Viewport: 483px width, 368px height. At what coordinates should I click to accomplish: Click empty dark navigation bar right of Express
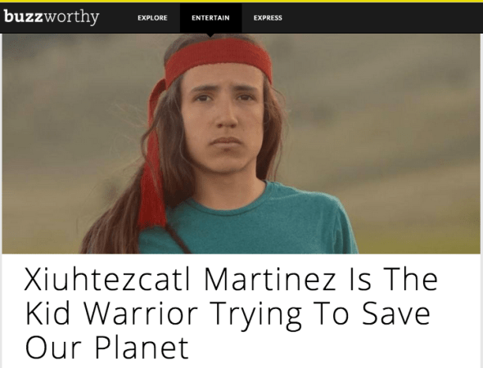click(382, 18)
